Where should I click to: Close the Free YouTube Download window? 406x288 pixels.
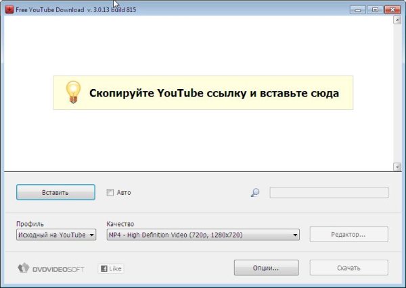(392, 10)
